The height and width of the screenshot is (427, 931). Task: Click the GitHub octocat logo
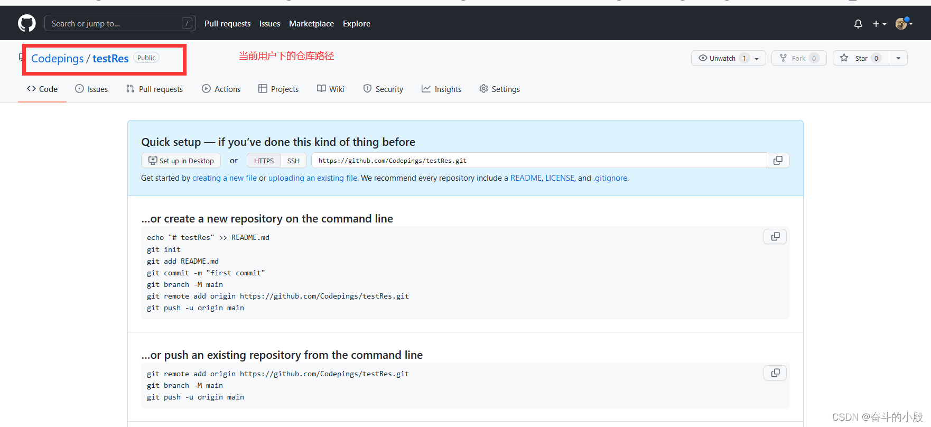point(27,23)
